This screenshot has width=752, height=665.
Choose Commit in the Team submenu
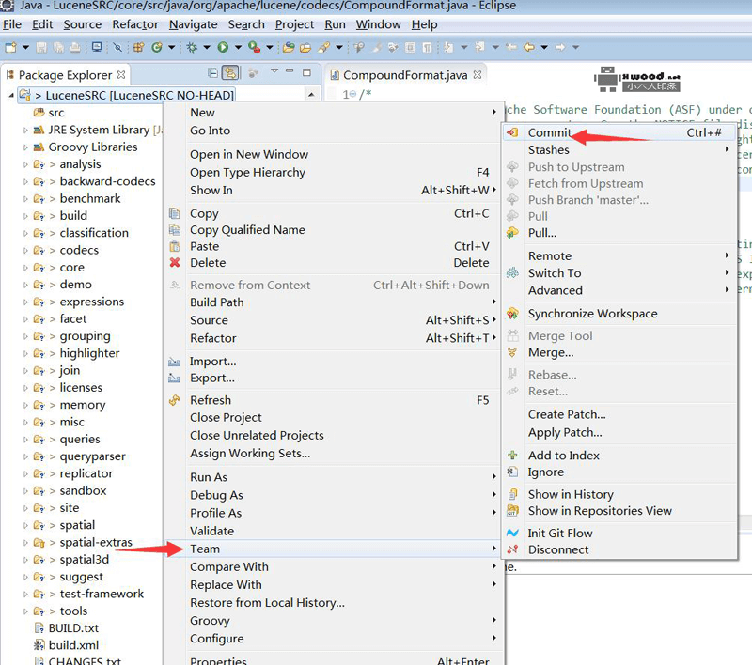click(x=619, y=132)
